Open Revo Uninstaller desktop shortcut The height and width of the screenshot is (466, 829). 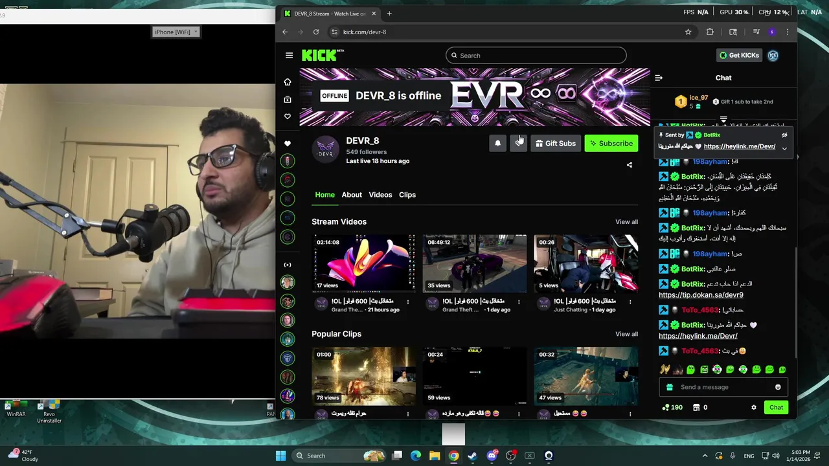49,412
